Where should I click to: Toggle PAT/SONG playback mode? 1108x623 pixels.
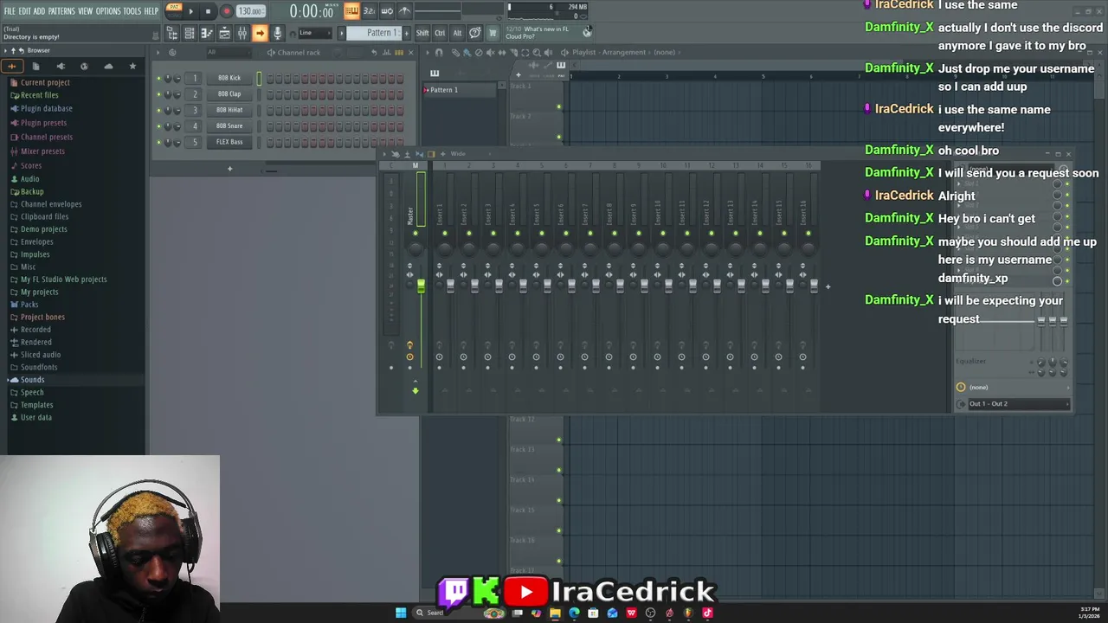coord(174,10)
